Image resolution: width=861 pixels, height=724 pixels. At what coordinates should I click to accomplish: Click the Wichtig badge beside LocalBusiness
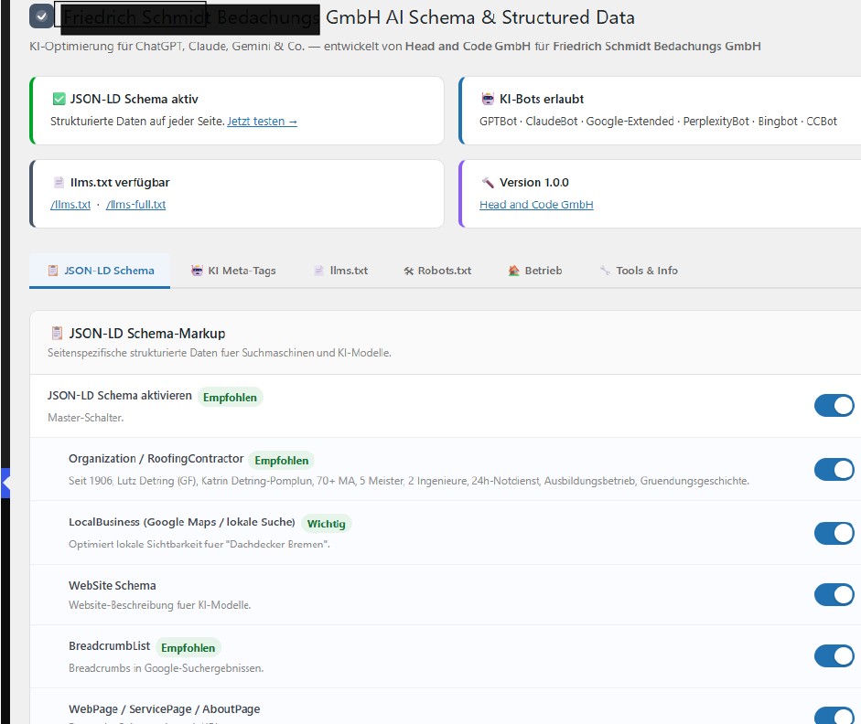(x=326, y=523)
